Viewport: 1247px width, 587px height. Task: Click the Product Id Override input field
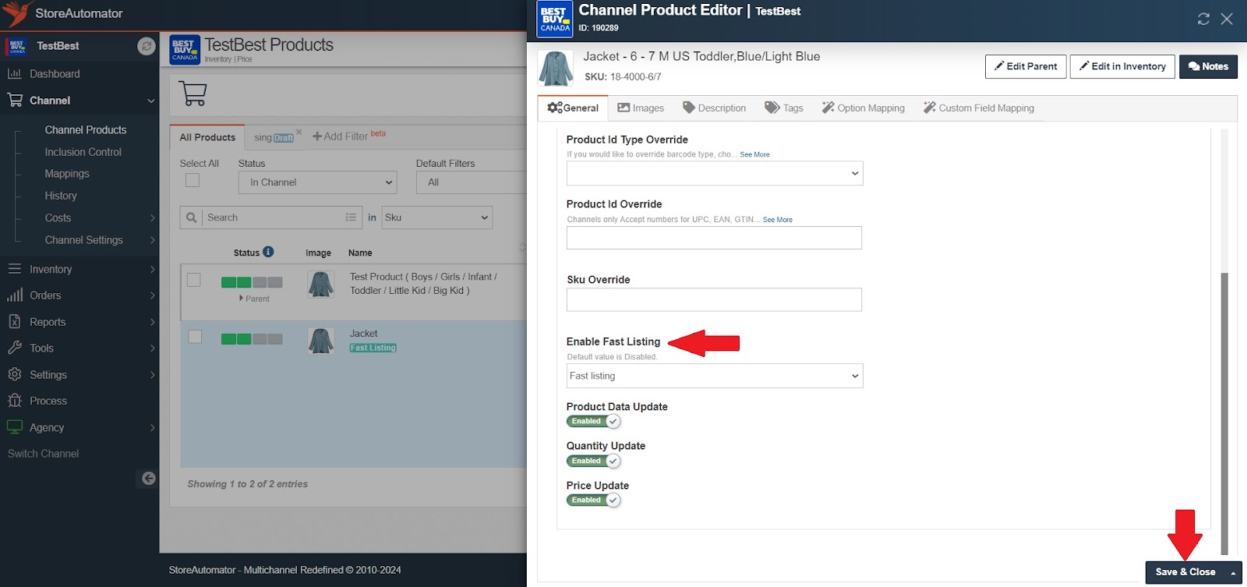[714, 238]
